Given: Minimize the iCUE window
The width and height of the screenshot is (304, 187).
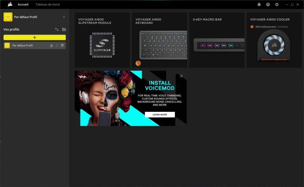Looking at the screenshot, I should click(287, 5).
